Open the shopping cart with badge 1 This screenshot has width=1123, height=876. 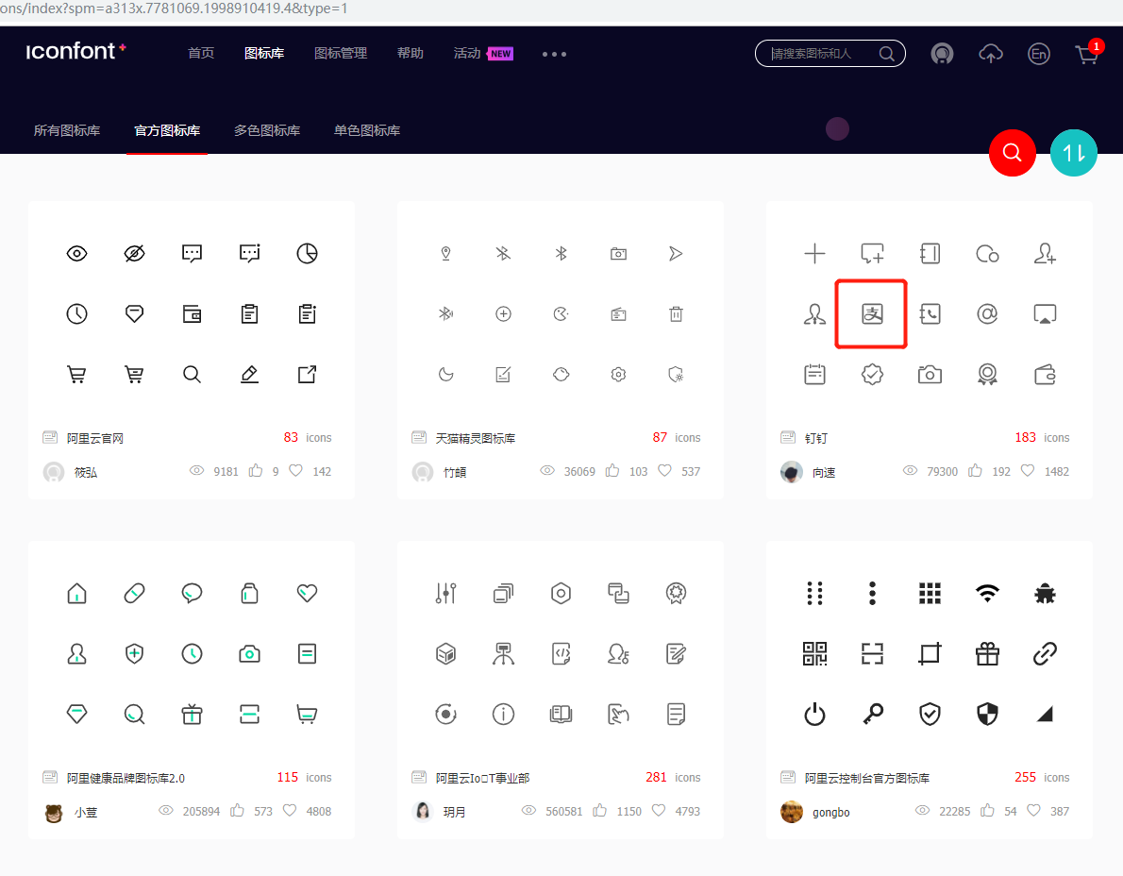click(x=1086, y=54)
